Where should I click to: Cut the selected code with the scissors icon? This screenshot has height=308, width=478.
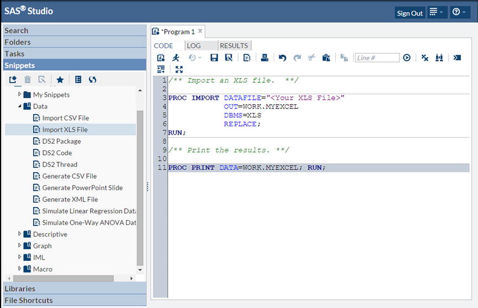pyautogui.click(x=311, y=58)
